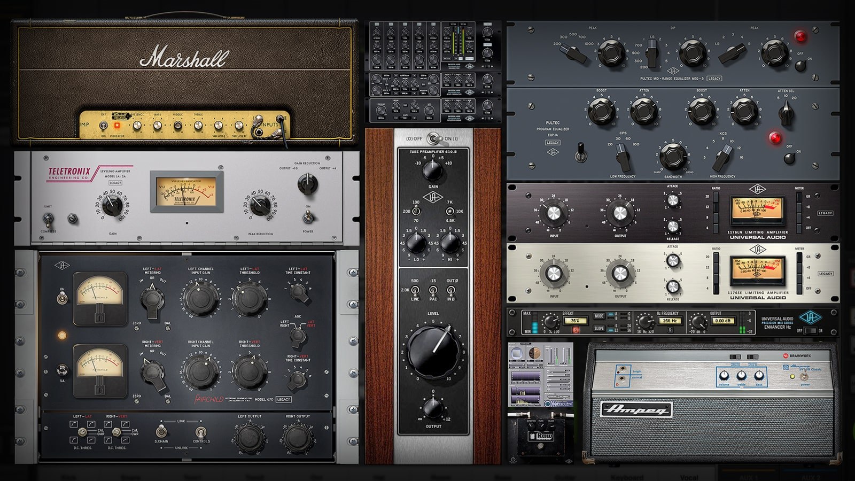Click the Fairchild Right Channel Input Gain knob
This screenshot has height=481, width=855.
(201, 371)
